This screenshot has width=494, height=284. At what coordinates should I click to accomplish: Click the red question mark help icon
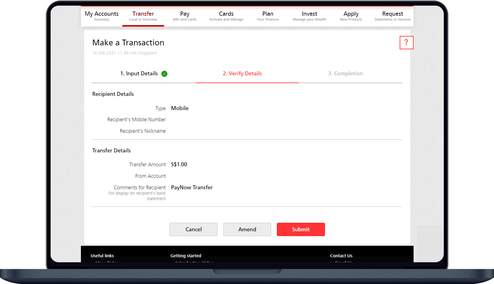[406, 43]
